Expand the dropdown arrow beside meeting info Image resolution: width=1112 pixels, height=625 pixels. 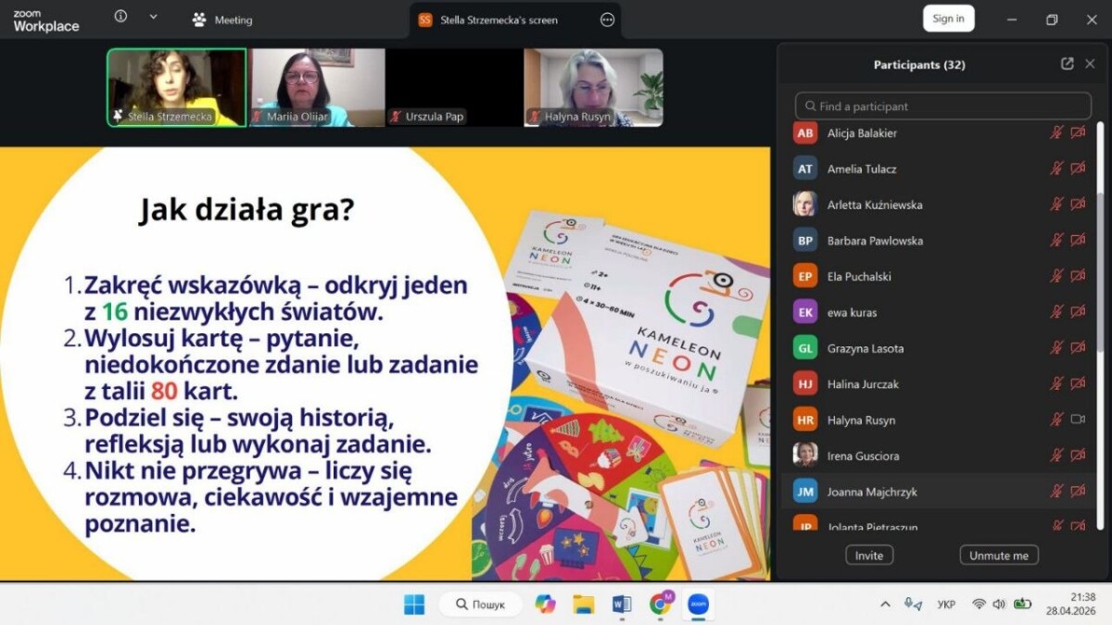[153, 18]
